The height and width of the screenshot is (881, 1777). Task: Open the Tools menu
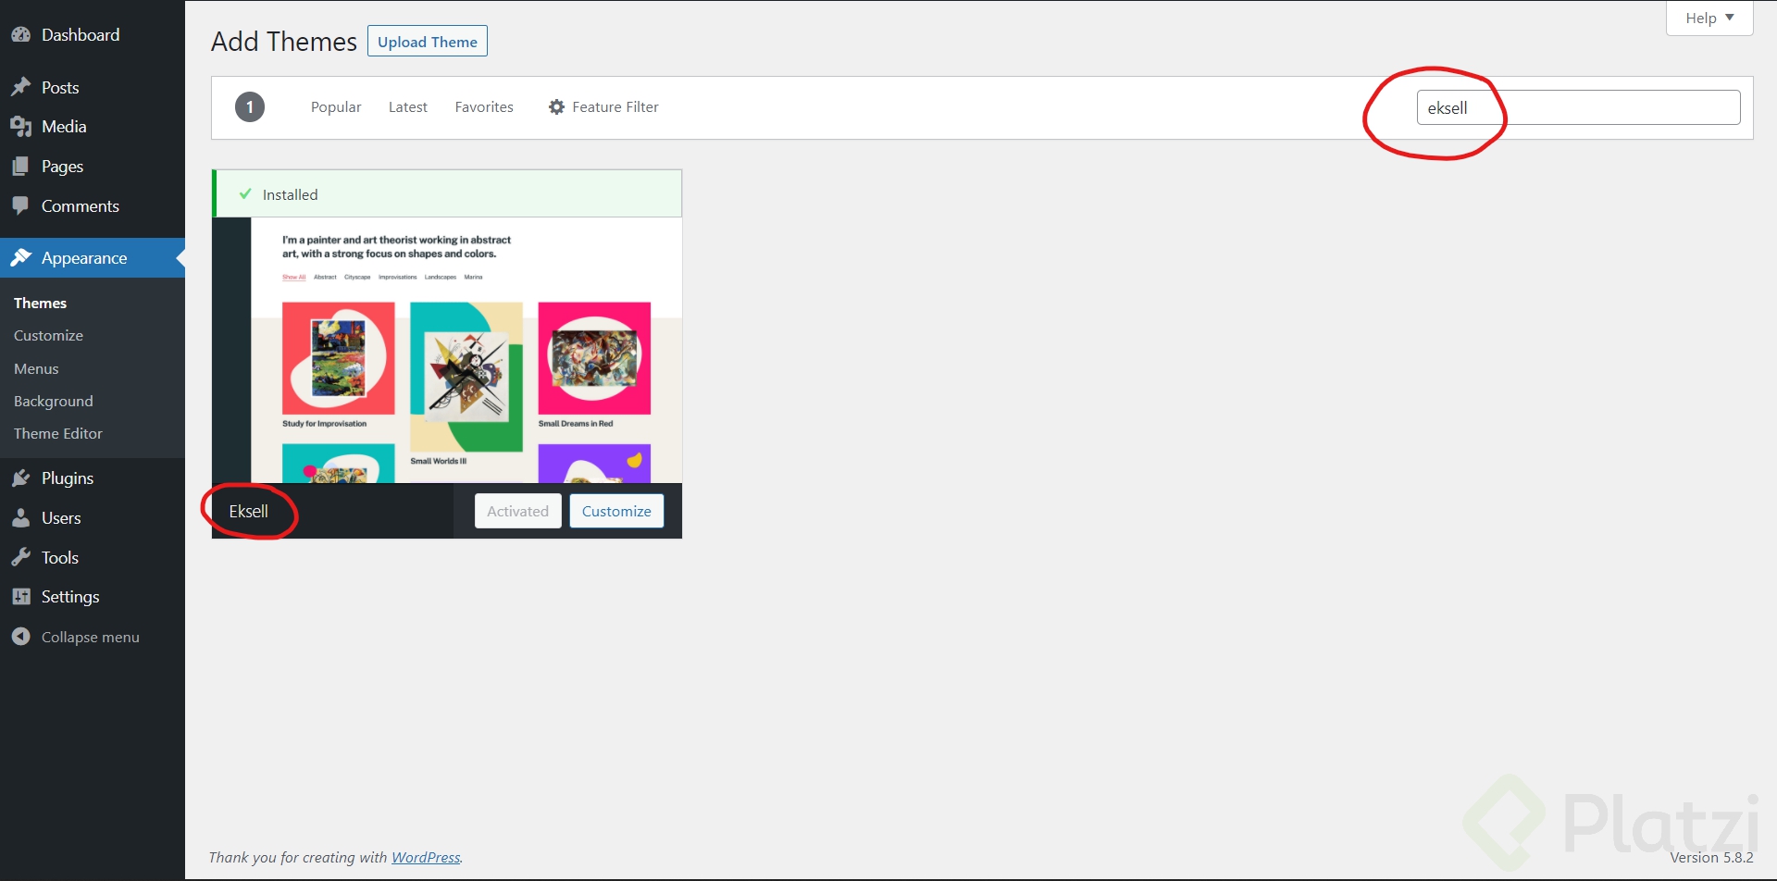coord(93,558)
